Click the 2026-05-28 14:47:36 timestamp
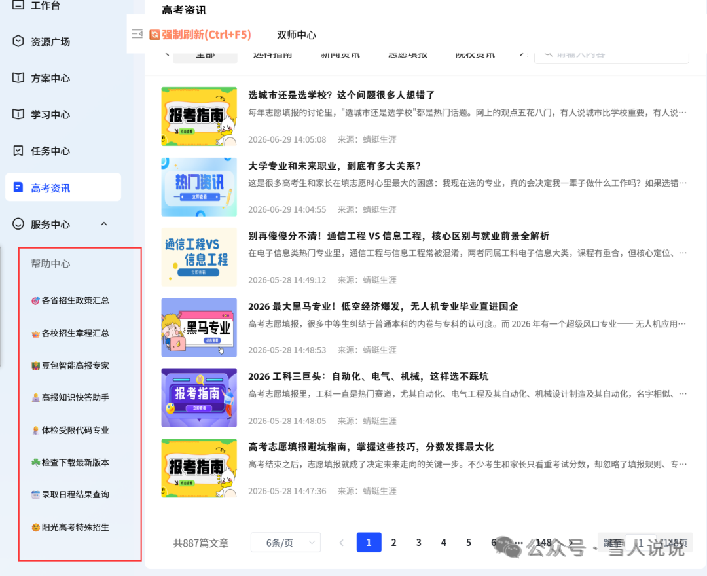 click(x=287, y=492)
